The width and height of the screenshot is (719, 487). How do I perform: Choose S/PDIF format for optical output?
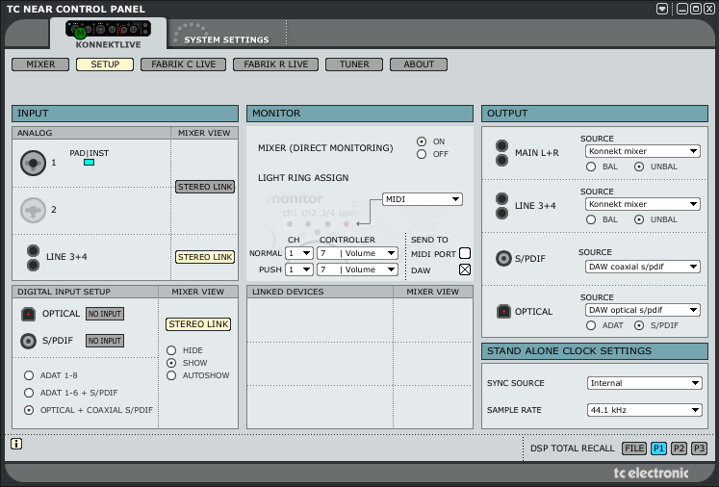point(639,325)
